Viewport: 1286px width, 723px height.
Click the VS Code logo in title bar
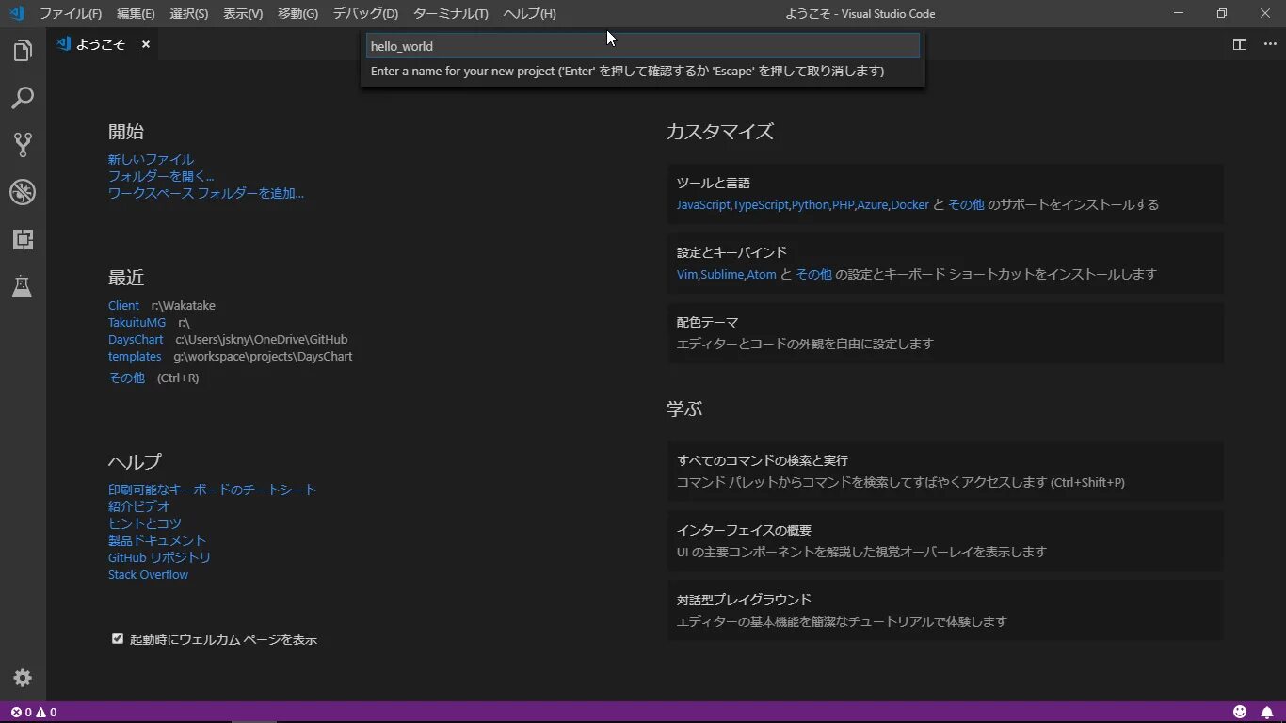click(16, 13)
